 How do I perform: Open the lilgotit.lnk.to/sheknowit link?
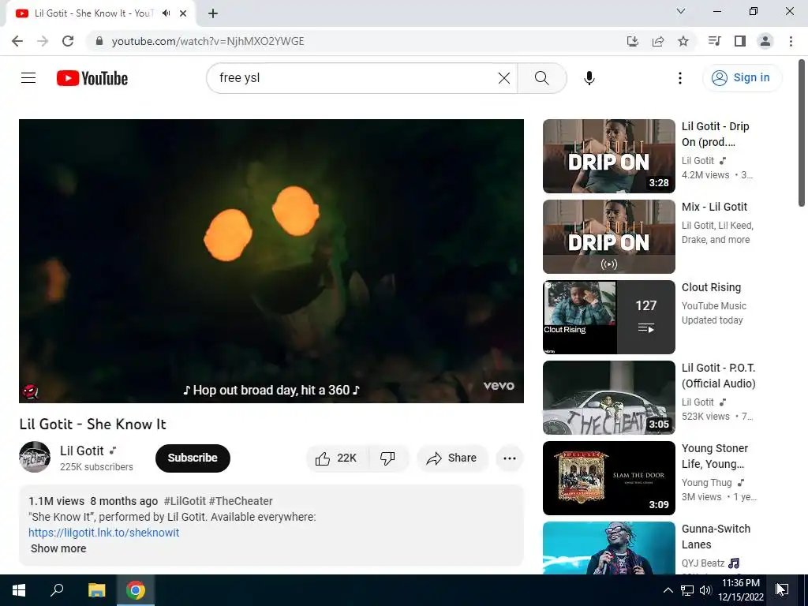tap(104, 533)
